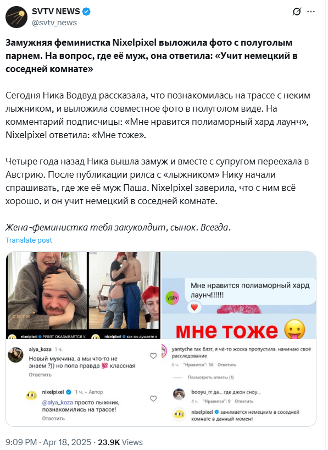
Task: Click the red heart reaction under the chat bubble
Action: tap(194, 308)
